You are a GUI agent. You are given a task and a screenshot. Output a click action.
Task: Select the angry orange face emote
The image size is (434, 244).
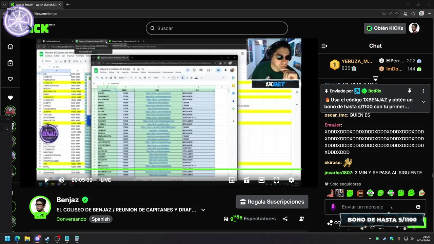pyautogui.click(x=360, y=193)
